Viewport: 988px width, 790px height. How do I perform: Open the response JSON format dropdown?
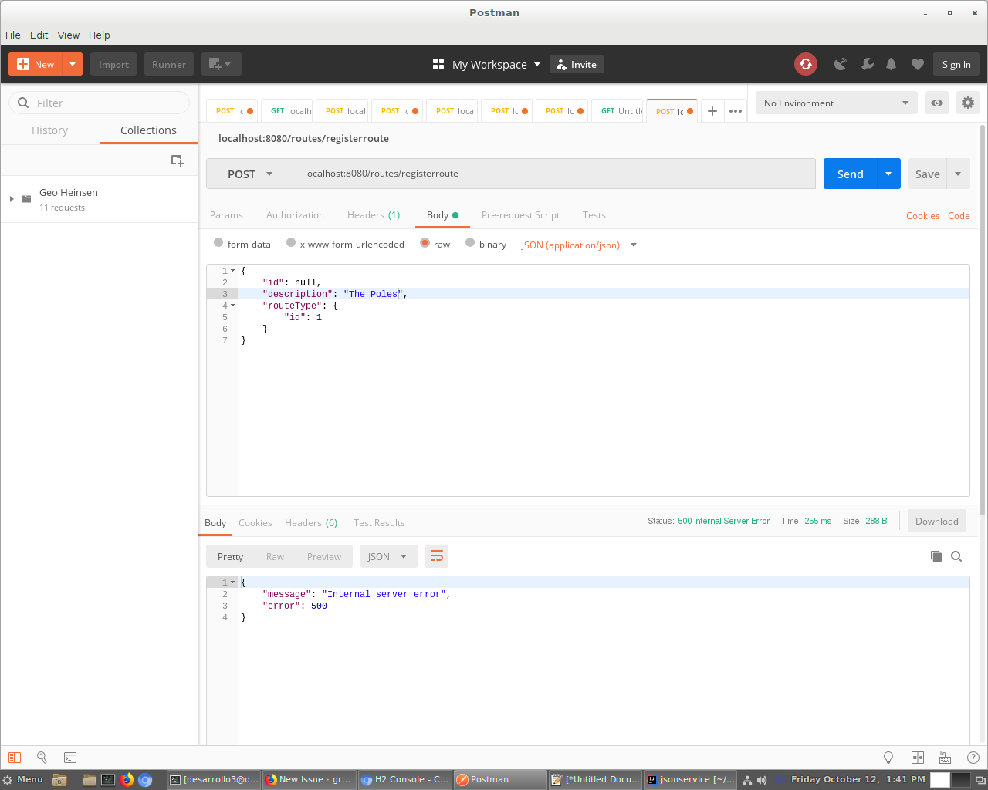[388, 556]
